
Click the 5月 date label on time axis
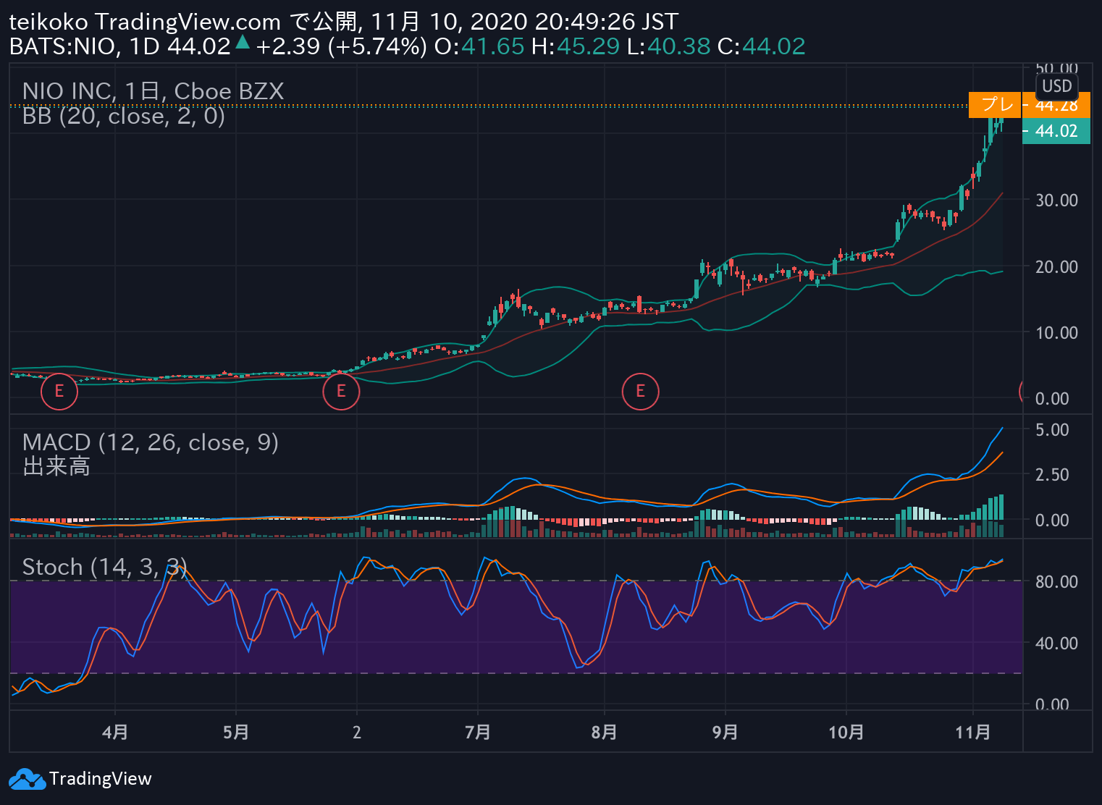coord(236,732)
